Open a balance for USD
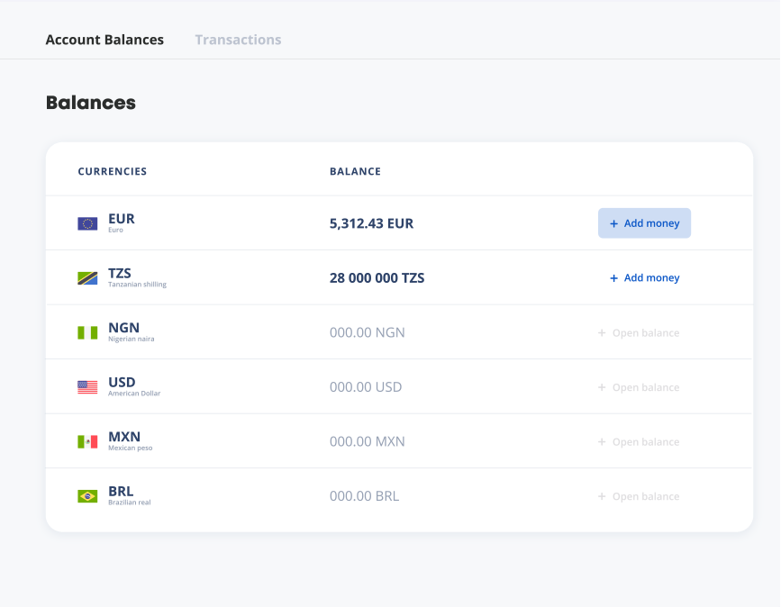The height and width of the screenshot is (607, 781). 638,387
